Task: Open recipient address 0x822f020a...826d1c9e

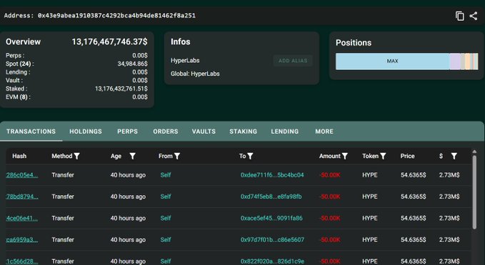Action: pyautogui.click(x=272, y=261)
